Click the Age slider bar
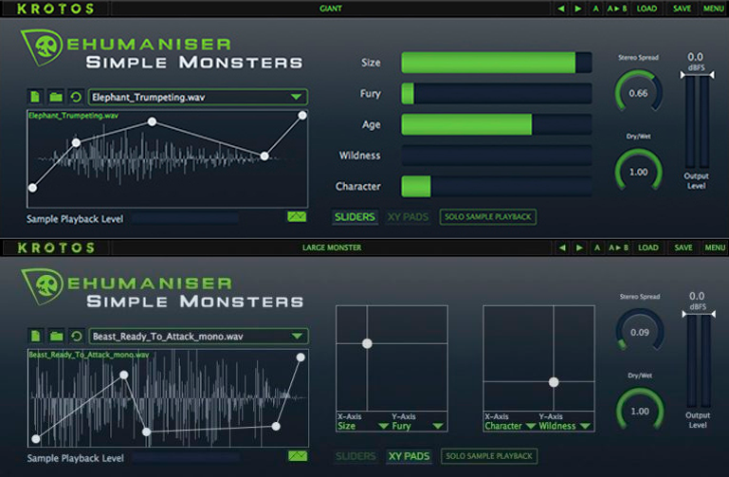 pos(497,124)
